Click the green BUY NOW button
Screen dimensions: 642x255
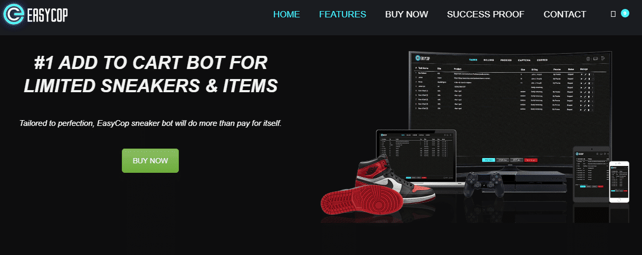pyautogui.click(x=150, y=161)
